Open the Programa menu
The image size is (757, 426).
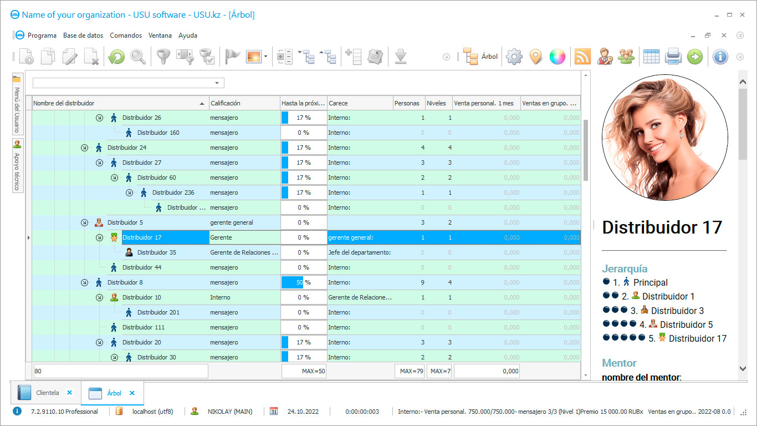(x=42, y=35)
